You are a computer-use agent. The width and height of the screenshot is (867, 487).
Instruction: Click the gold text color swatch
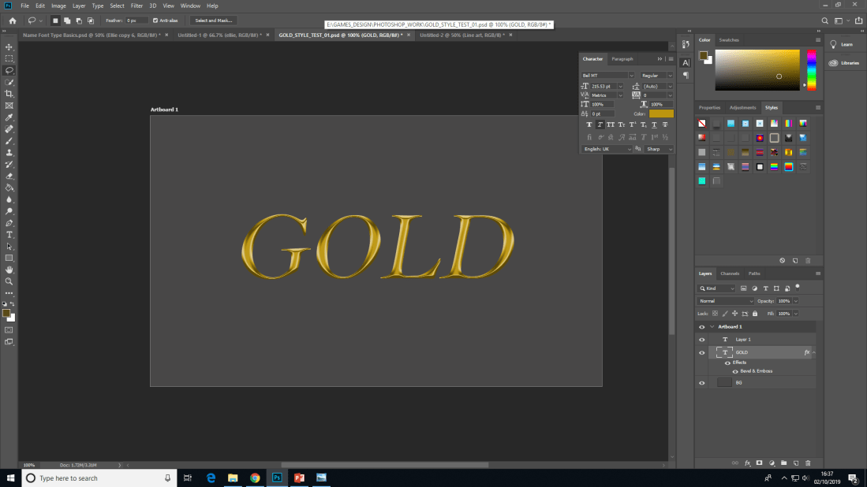(661, 114)
